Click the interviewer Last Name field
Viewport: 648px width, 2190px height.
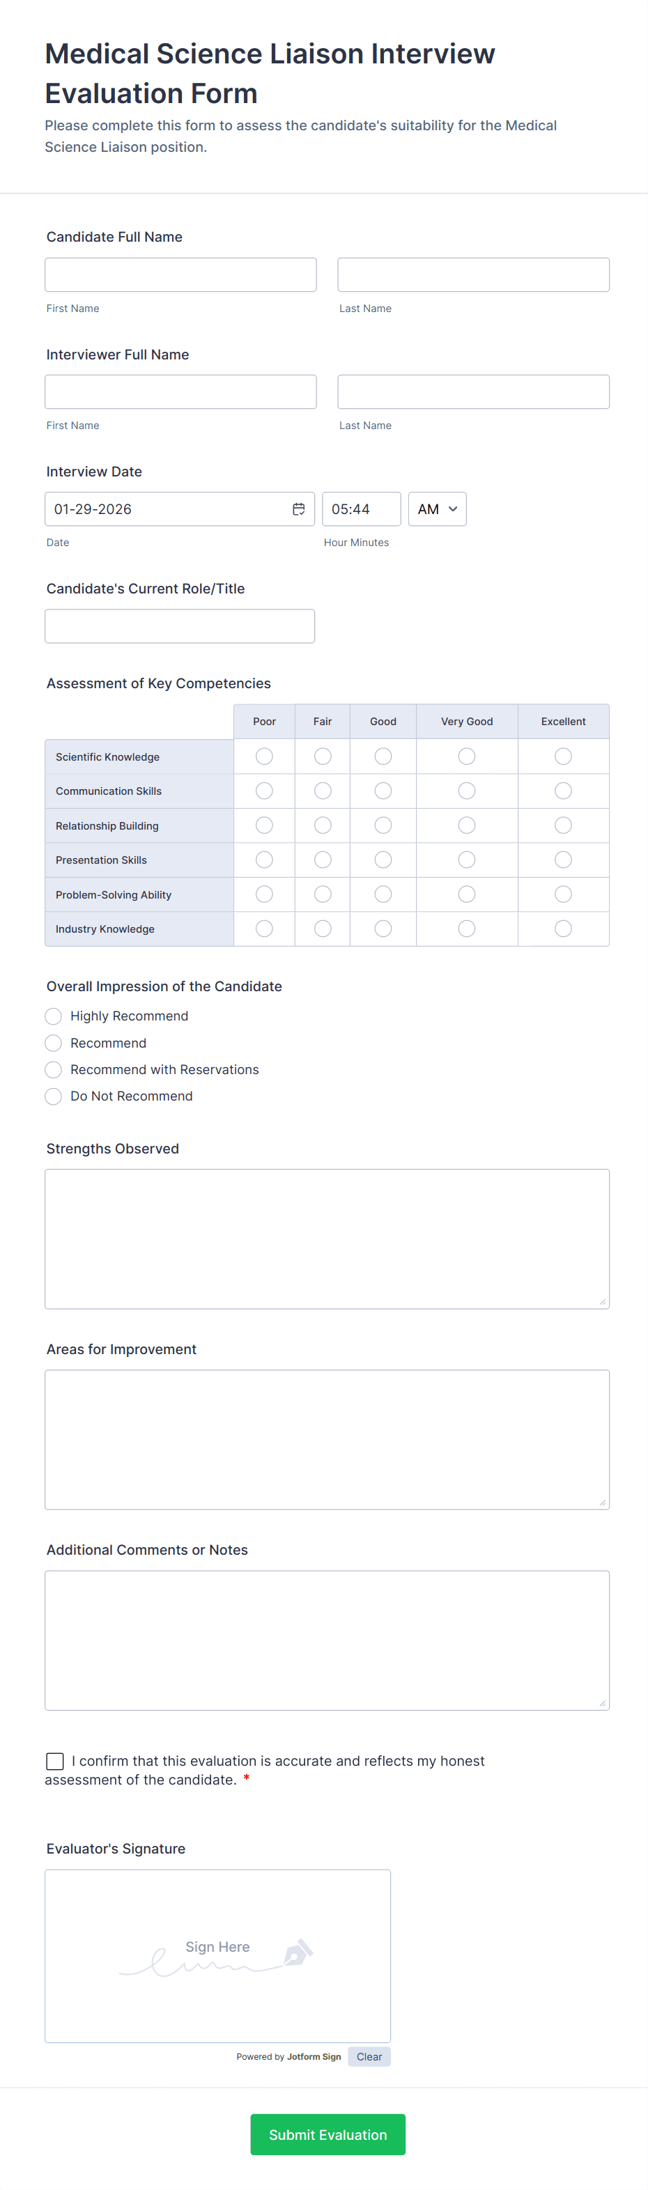pos(473,392)
